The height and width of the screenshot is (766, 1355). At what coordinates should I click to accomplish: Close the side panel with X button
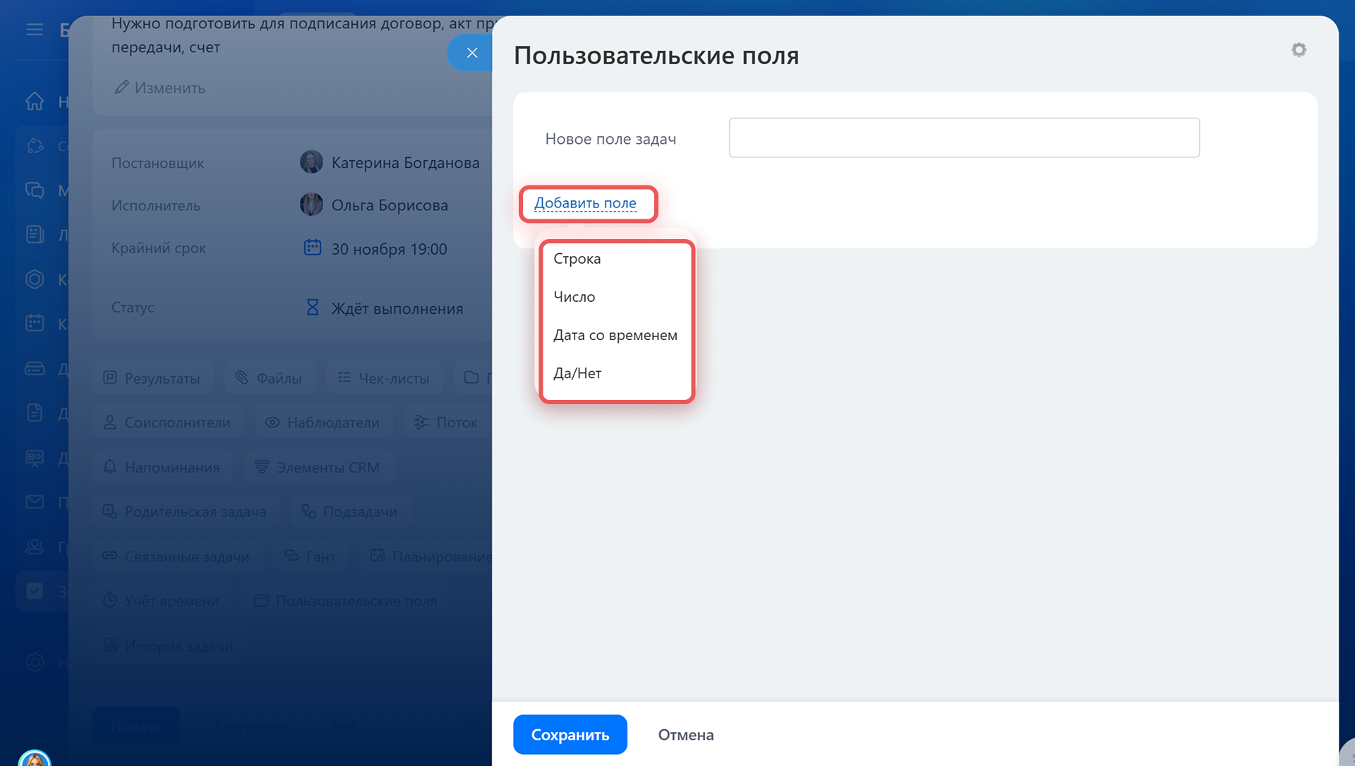tap(472, 53)
